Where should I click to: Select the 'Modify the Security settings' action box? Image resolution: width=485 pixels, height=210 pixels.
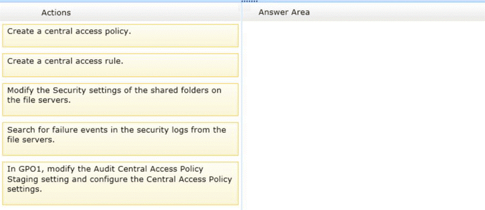120,99
